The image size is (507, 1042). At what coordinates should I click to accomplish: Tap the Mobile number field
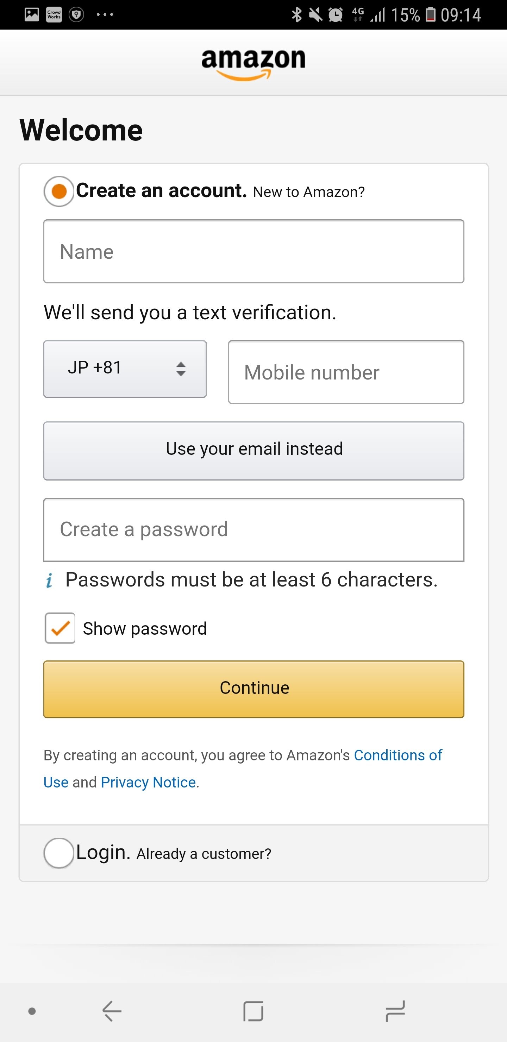pos(346,372)
